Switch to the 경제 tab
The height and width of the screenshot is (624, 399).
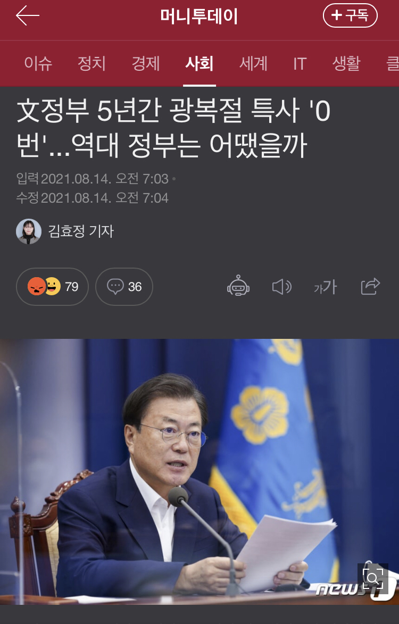[146, 64]
